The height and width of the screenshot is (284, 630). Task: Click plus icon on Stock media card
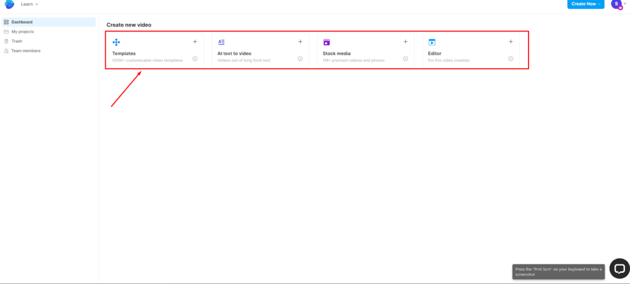(405, 42)
